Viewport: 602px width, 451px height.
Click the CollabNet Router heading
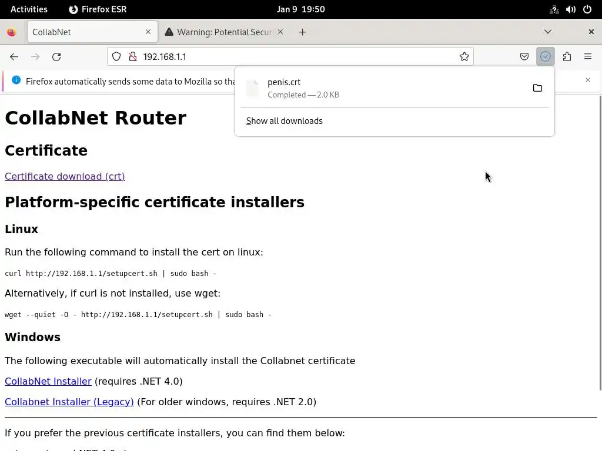[x=96, y=117]
